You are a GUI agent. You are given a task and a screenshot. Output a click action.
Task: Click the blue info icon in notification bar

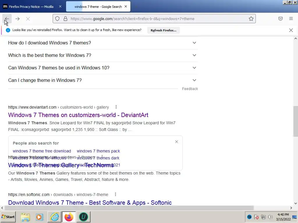(8, 30)
